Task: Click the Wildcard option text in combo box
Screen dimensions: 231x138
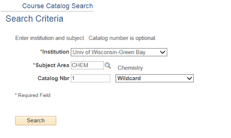Action: (129, 78)
